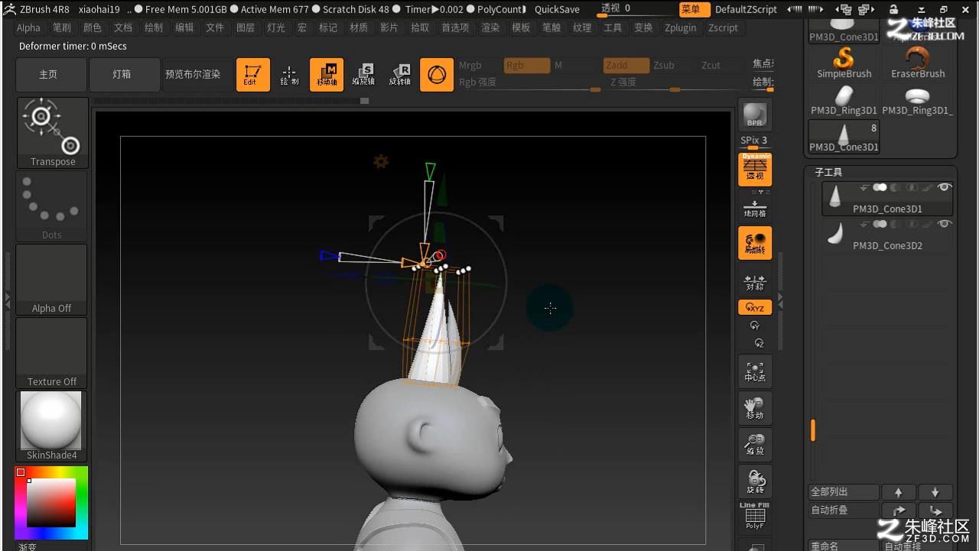Open the 文件 (File) menu
This screenshot has height=551, width=979.
click(215, 28)
